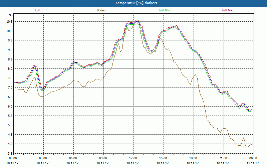Click the 6,0 y-axis value
The height and width of the screenshot is (167, 267).
[x=10, y=106]
